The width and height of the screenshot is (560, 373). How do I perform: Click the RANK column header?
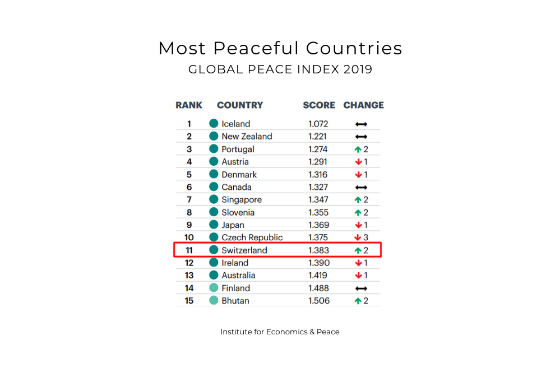pos(189,105)
